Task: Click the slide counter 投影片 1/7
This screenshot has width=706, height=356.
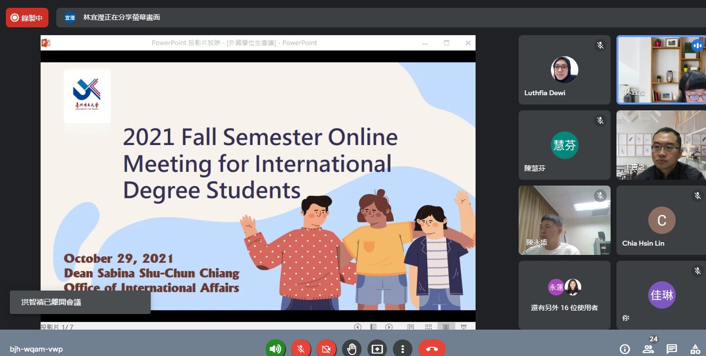Action: [x=57, y=327]
